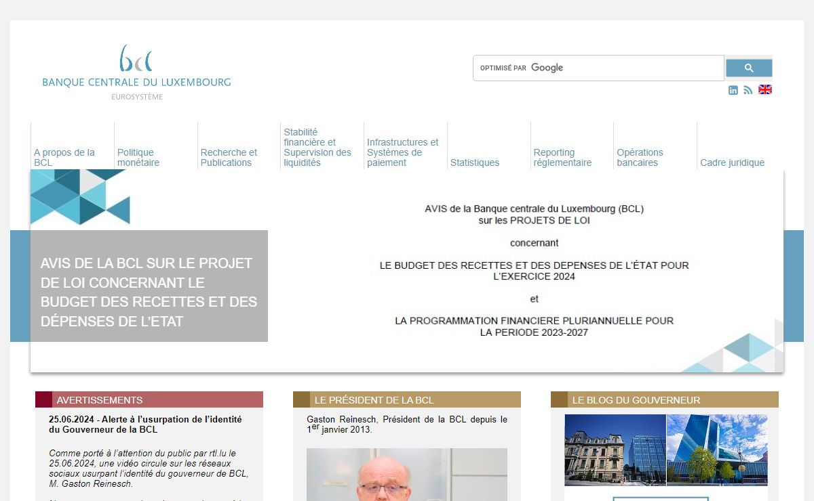
Task: Open "Infrastructures et Systèmes de paiement" menu
Action: [406, 152]
